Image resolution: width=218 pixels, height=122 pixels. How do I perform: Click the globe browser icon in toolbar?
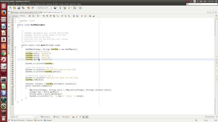point(55,8)
